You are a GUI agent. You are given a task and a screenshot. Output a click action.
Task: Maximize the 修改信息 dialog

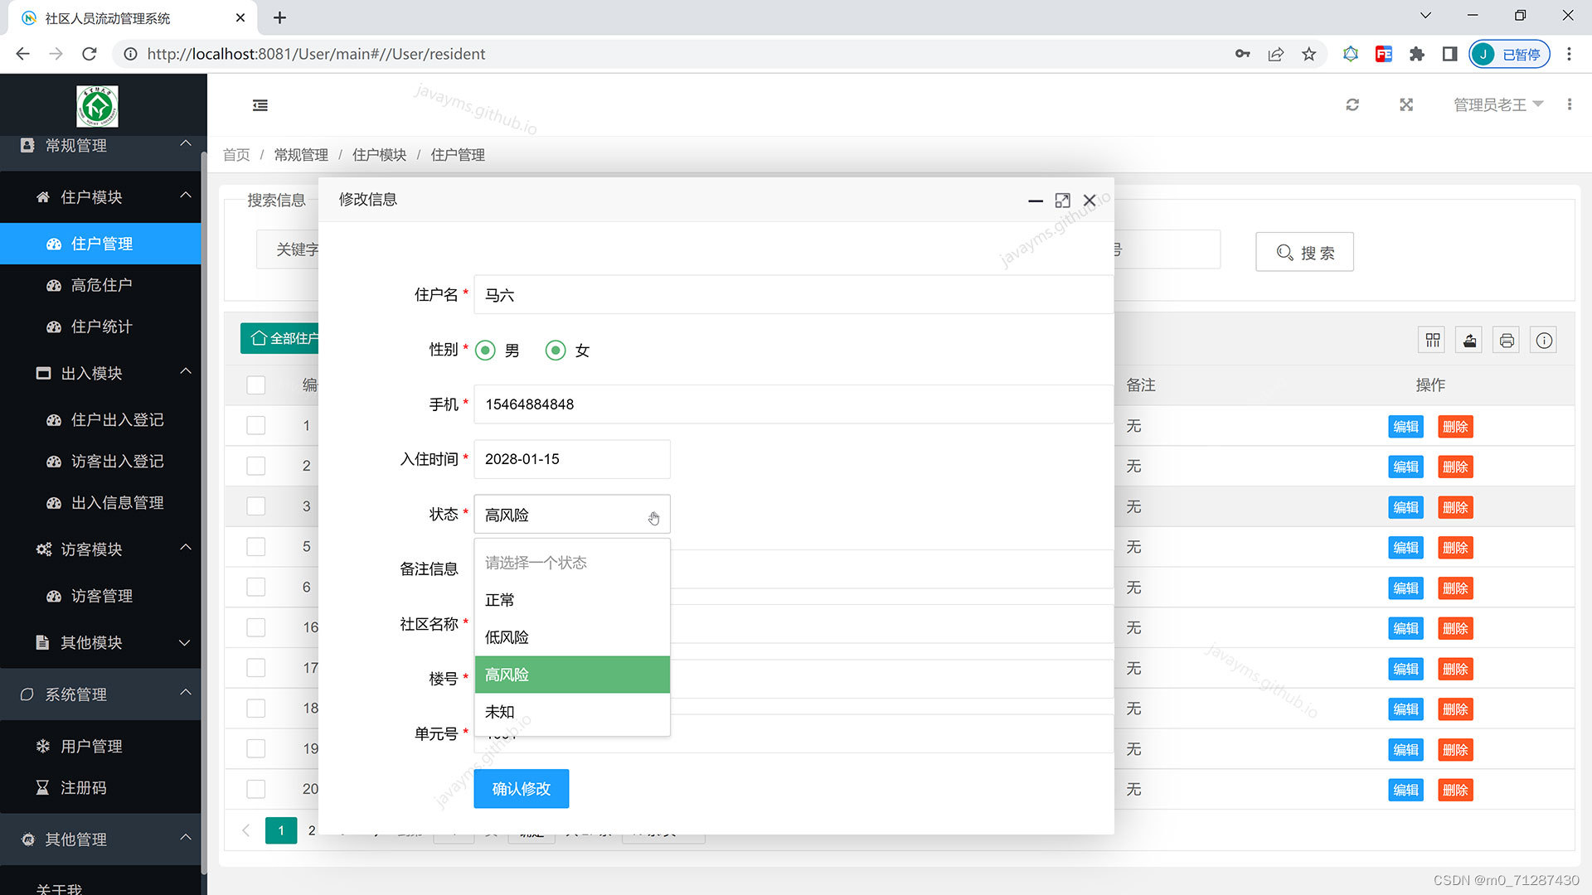[1062, 201]
